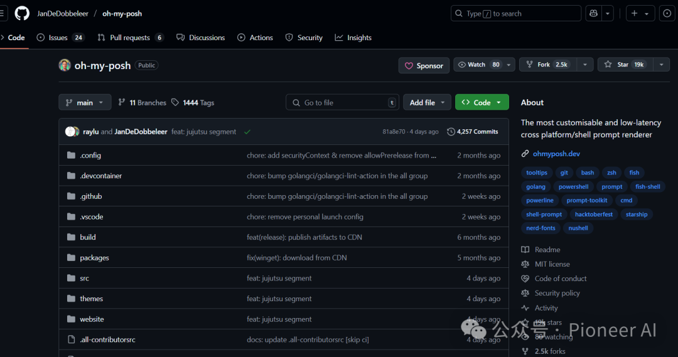The width and height of the screenshot is (678, 357).
Task: Open the .vscode folder
Action: click(92, 216)
